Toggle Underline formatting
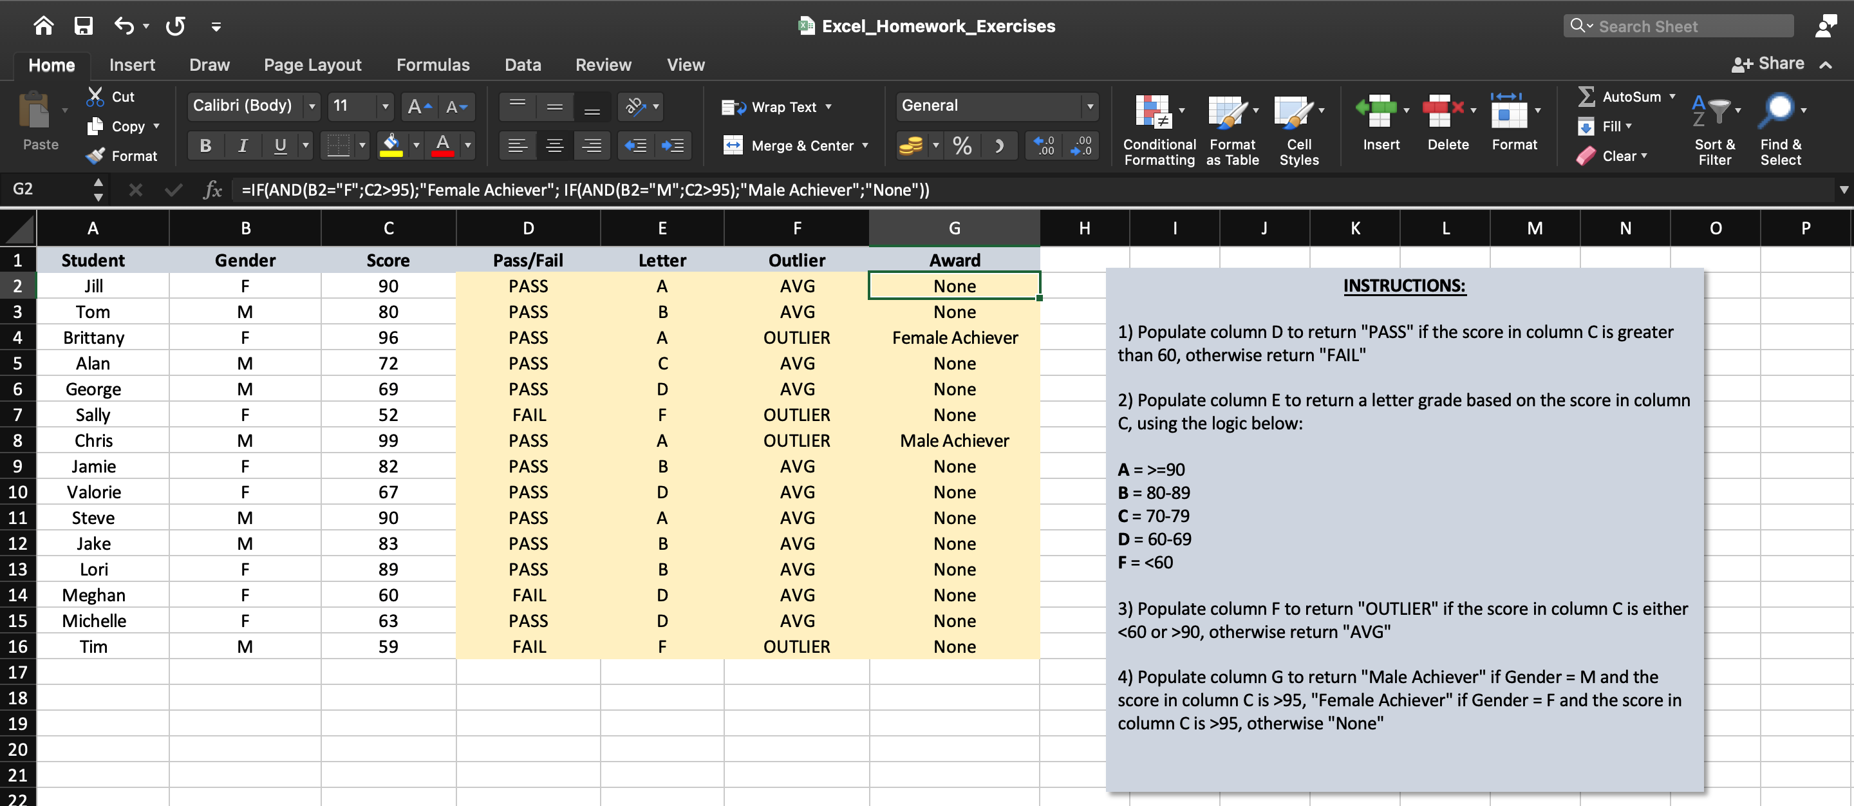This screenshot has height=806, width=1854. (280, 146)
